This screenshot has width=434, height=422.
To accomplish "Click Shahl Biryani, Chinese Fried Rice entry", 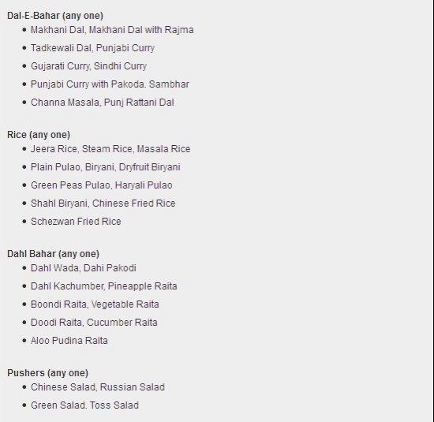I will coord(103,204).
